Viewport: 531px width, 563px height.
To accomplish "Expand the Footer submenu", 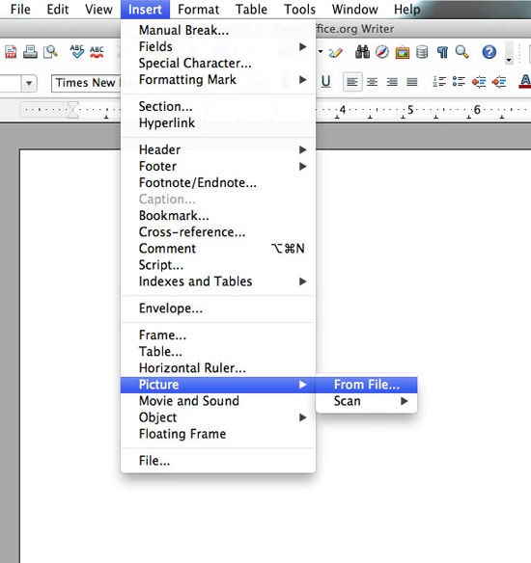I will pyautogui.click(x=218, y=166).
